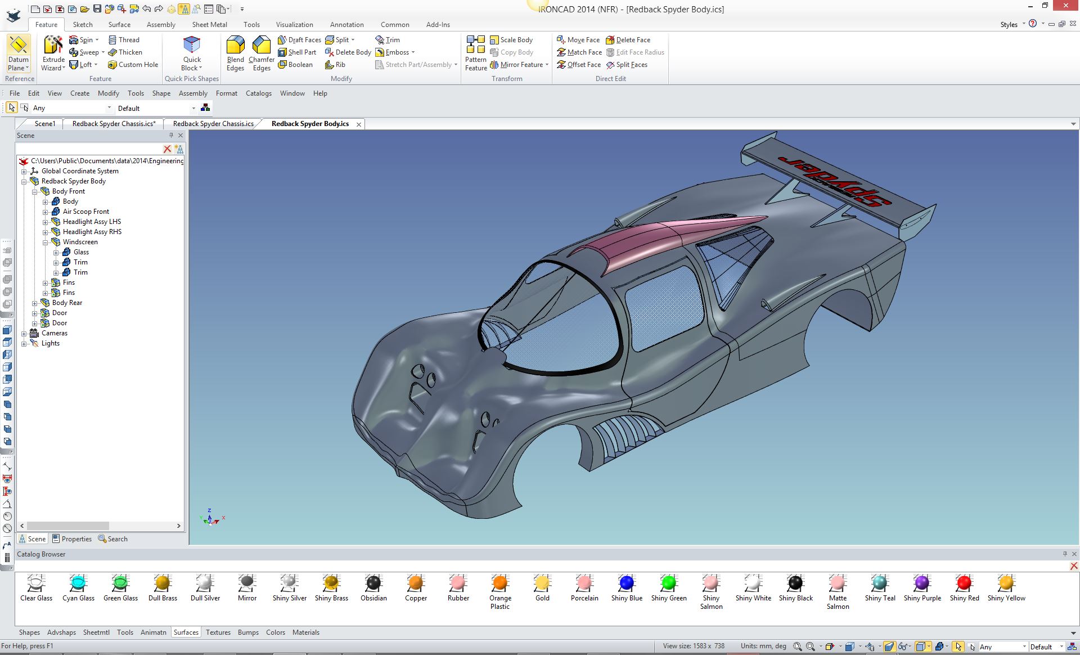Switch to the Properties panel tab
This screenshot has width=1080, height=655.
coord(72,539)
